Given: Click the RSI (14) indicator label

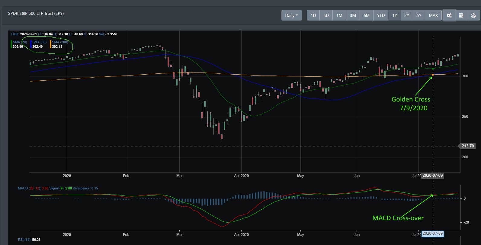Looking at the screenshot, I should pyautogui.click(x=24, y=240).
